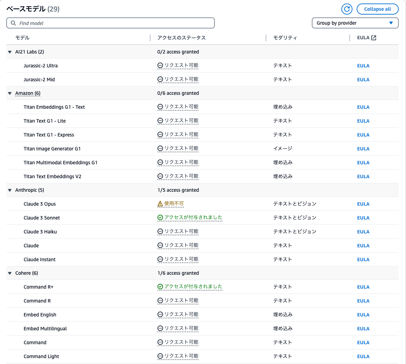The width and height of the screenshot is (406, 364).
Task: Click the request-available icon for Jurassic-2 Ultra
Action: pos(160,65)
